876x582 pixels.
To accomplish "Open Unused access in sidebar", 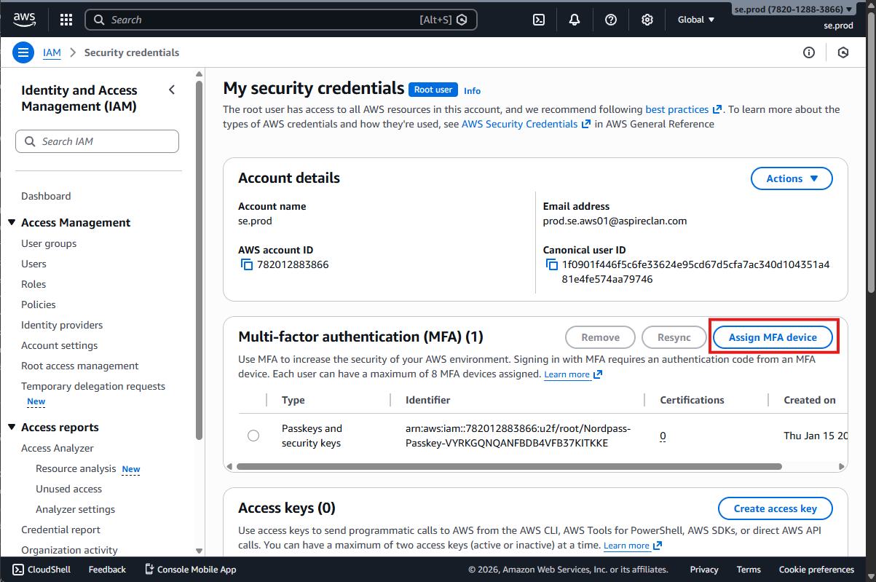I will pos(68,489).
